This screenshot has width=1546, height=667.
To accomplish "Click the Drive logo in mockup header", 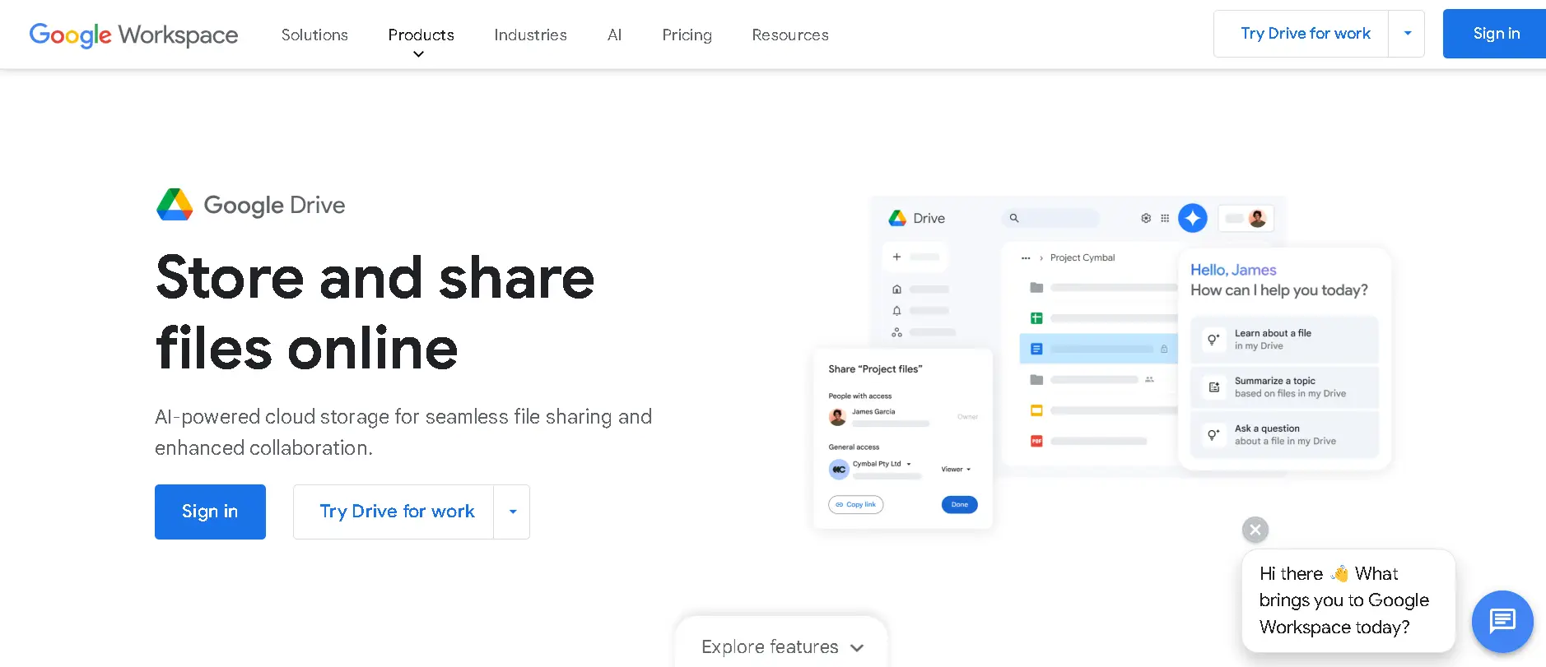I will [x=916, y=218].
